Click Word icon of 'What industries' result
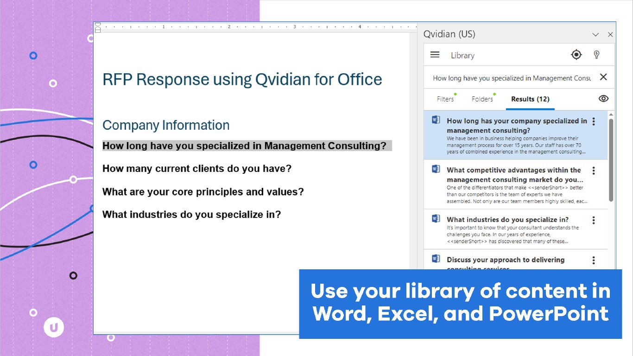The width and height of the screenshot is (633, 356). click(436, 218)
